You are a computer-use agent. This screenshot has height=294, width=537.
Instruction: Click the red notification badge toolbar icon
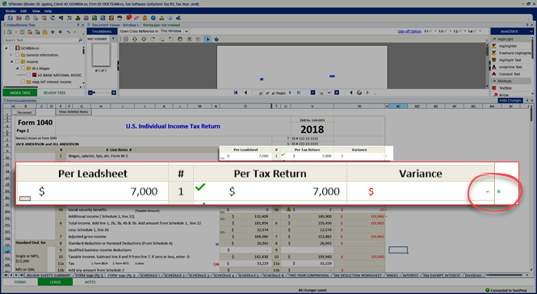coord(128,18)
